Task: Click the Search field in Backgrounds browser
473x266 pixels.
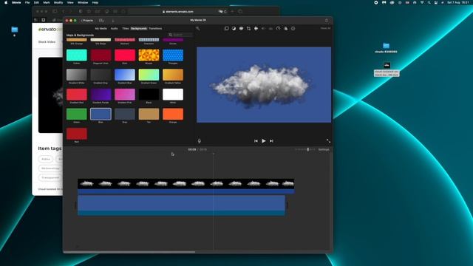Action: tap(180, 35)
